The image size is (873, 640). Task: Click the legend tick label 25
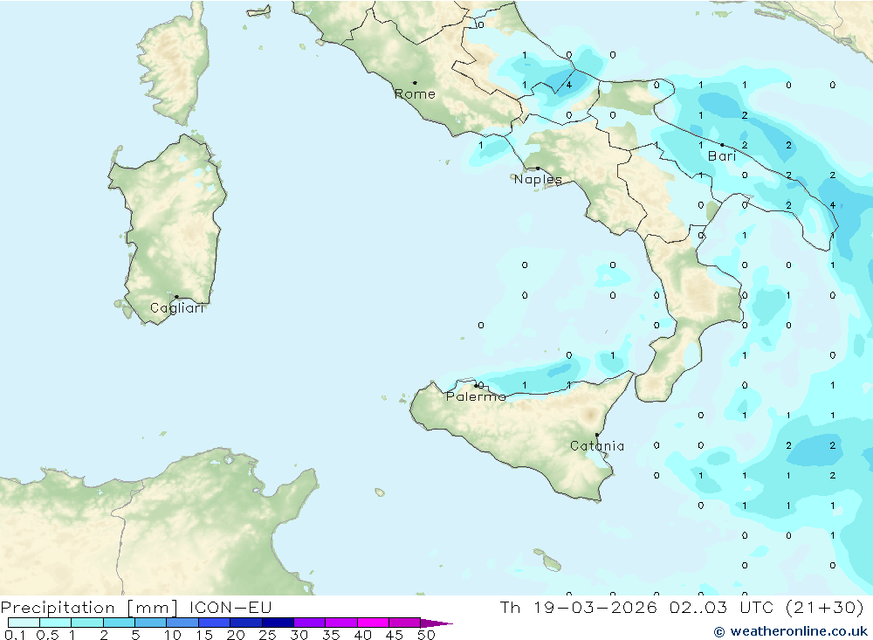click(268, 635)
